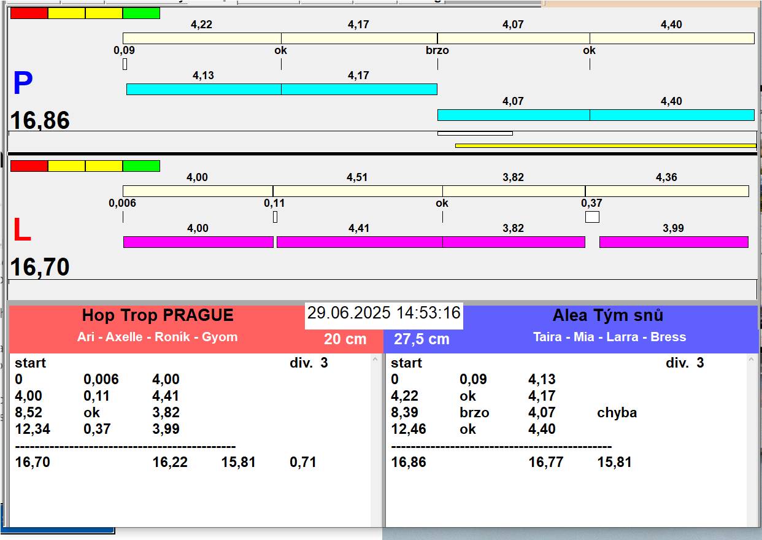Select the 27,5 cm jump height label

tap(421, 339)
